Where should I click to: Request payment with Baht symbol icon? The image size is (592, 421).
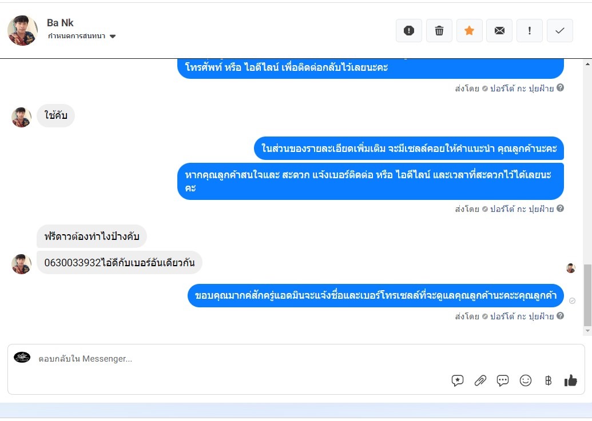coord(548,380)
